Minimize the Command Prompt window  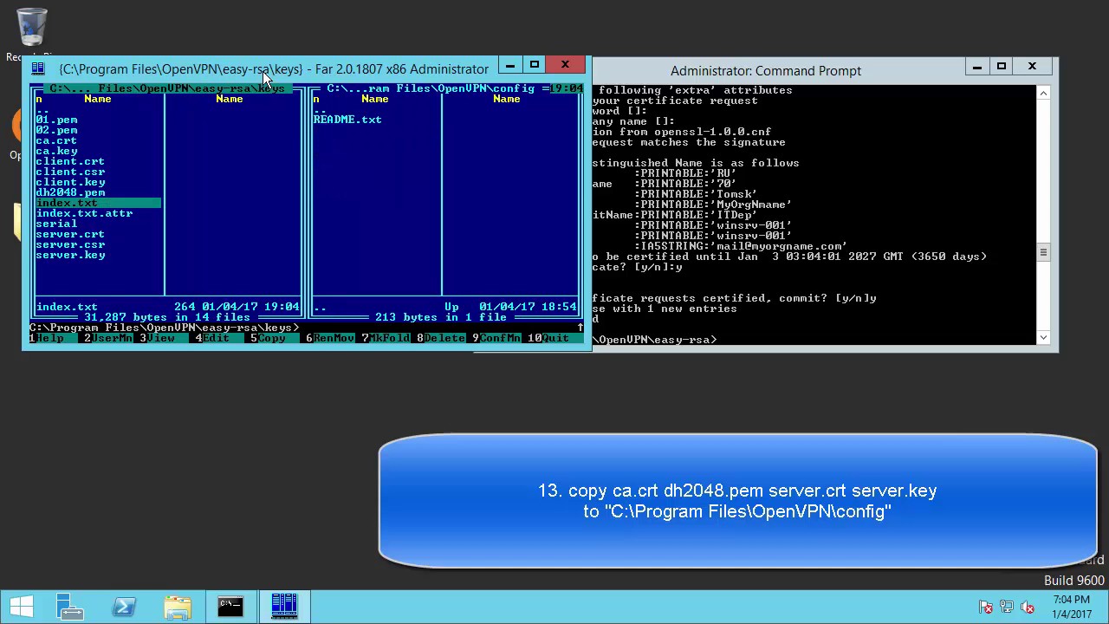coord(977,67)
